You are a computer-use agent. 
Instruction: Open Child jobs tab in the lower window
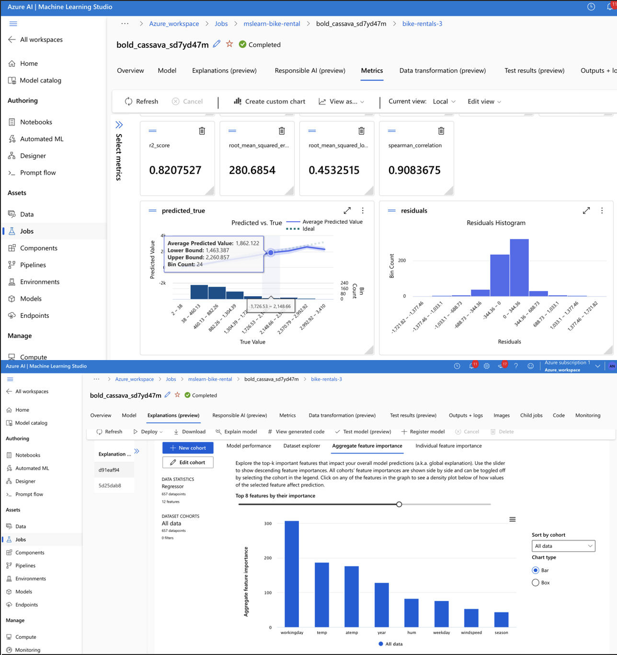(532, 415)
